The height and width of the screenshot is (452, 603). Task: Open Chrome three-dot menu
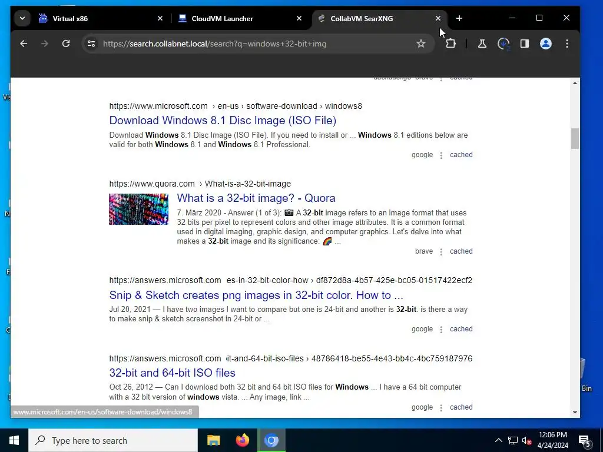point(567,44)
